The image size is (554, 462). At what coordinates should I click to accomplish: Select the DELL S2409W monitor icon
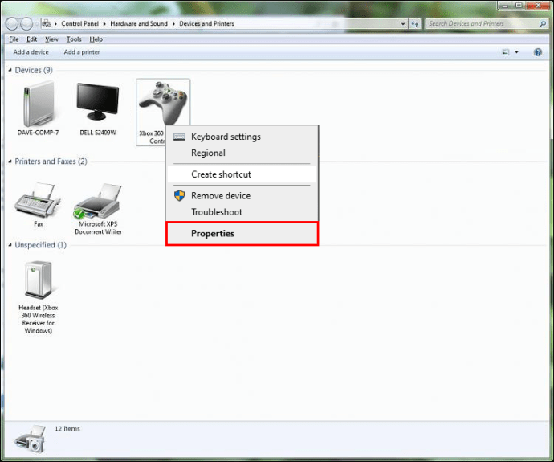pos(97,102)
